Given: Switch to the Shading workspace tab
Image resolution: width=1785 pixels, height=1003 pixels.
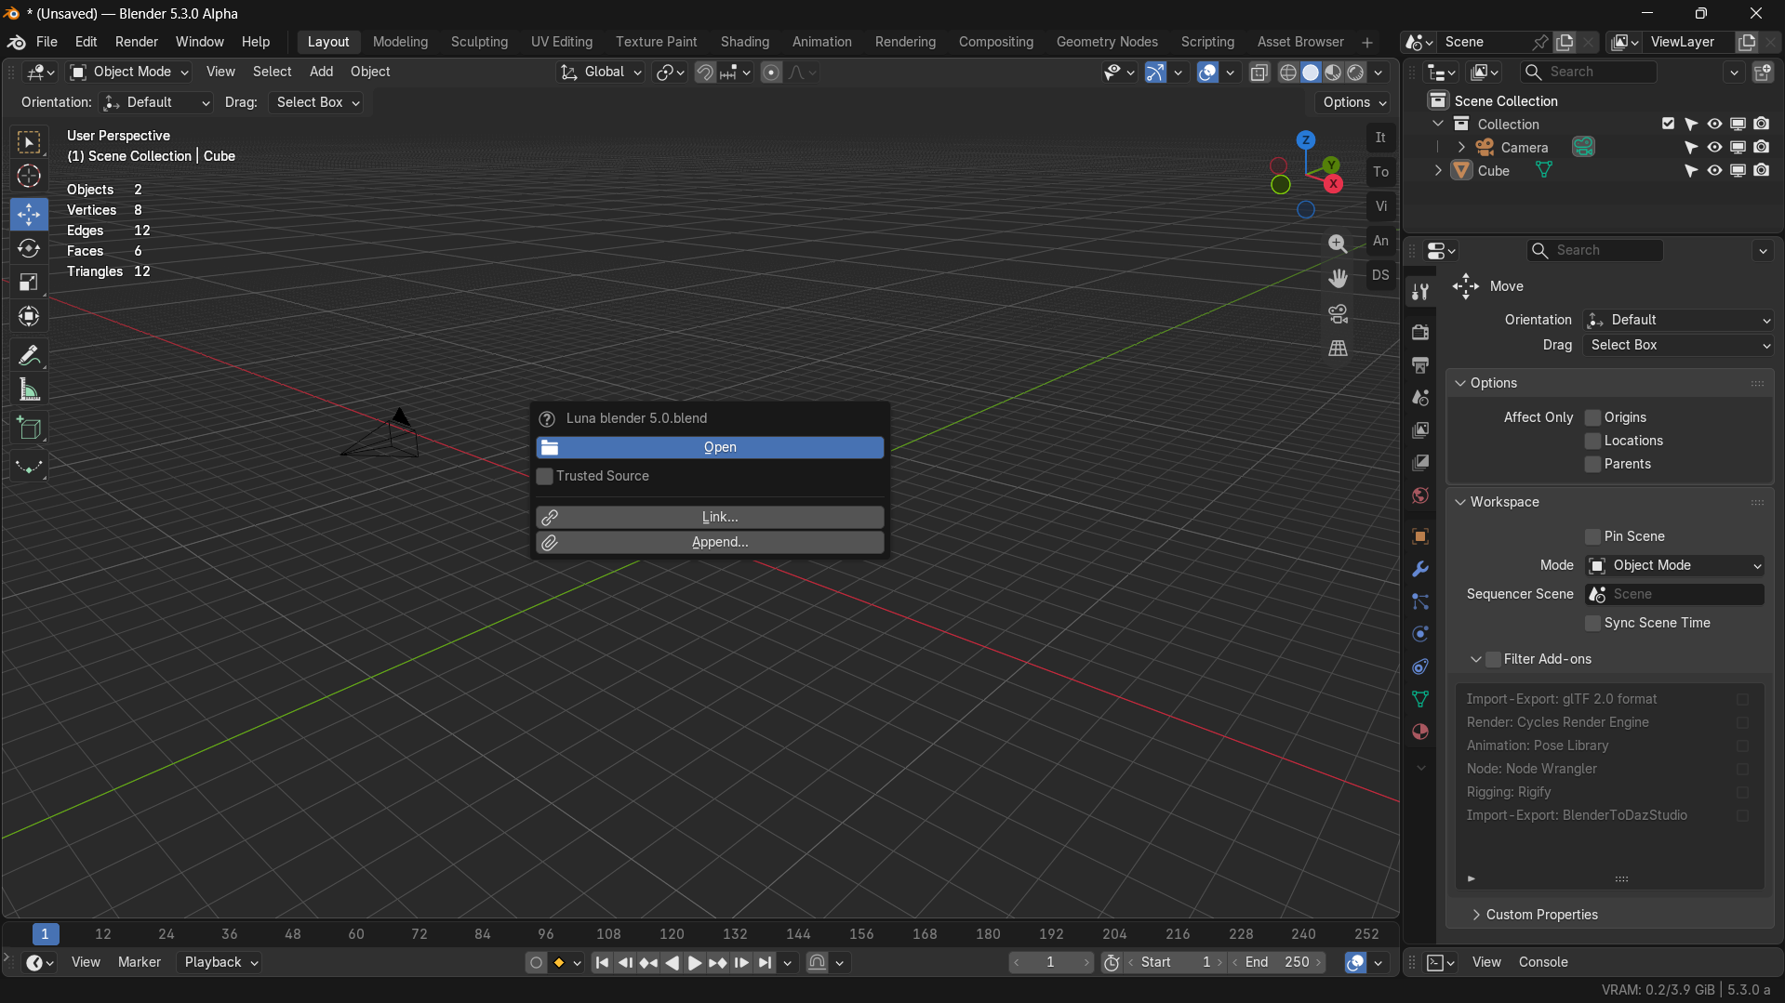Looking at the screenshot, I should tap(744, 42).
